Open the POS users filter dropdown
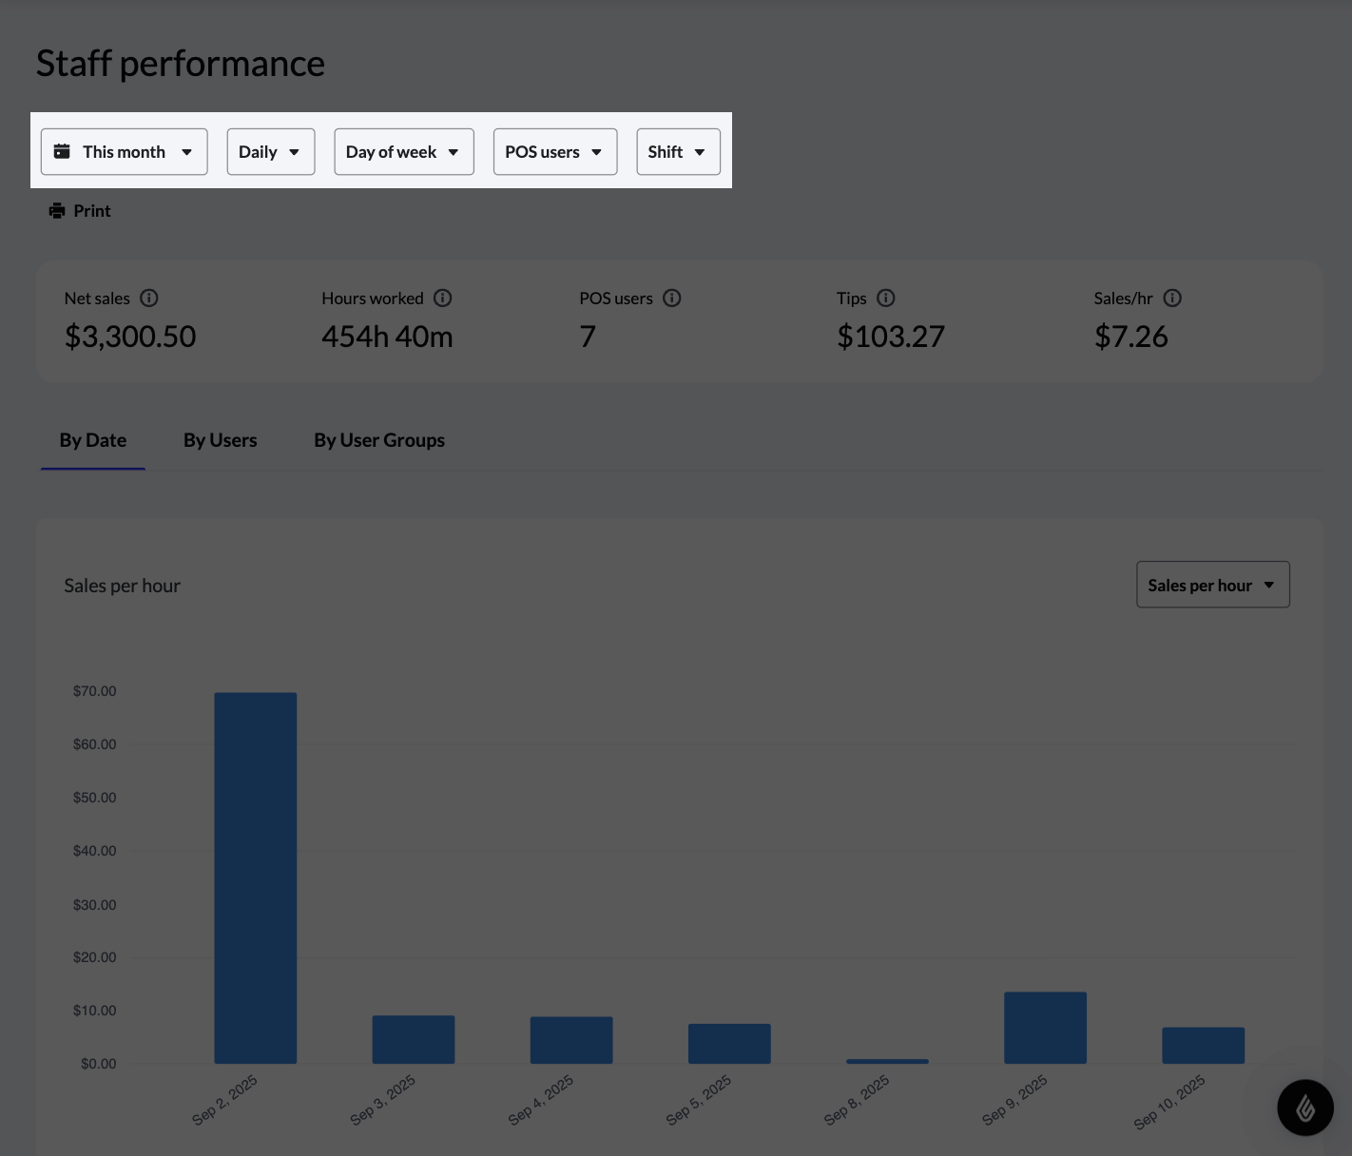 point(554,150)
